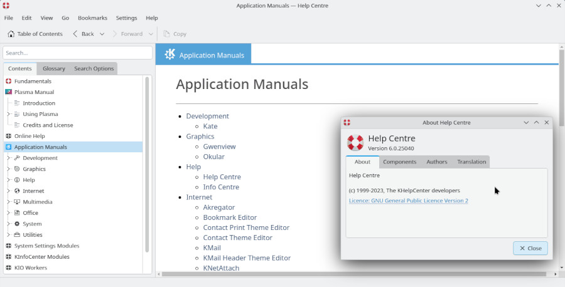Click the Graphics icon in tree

pos(17,169)
